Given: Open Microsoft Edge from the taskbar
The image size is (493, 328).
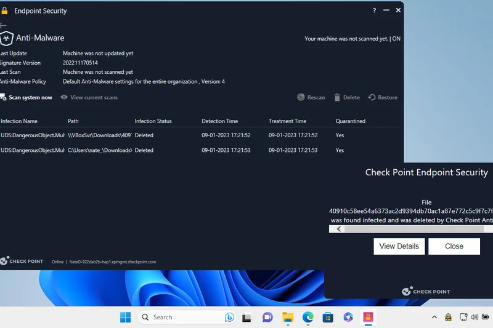Looking at the screenshot, I should pos(308,317).
